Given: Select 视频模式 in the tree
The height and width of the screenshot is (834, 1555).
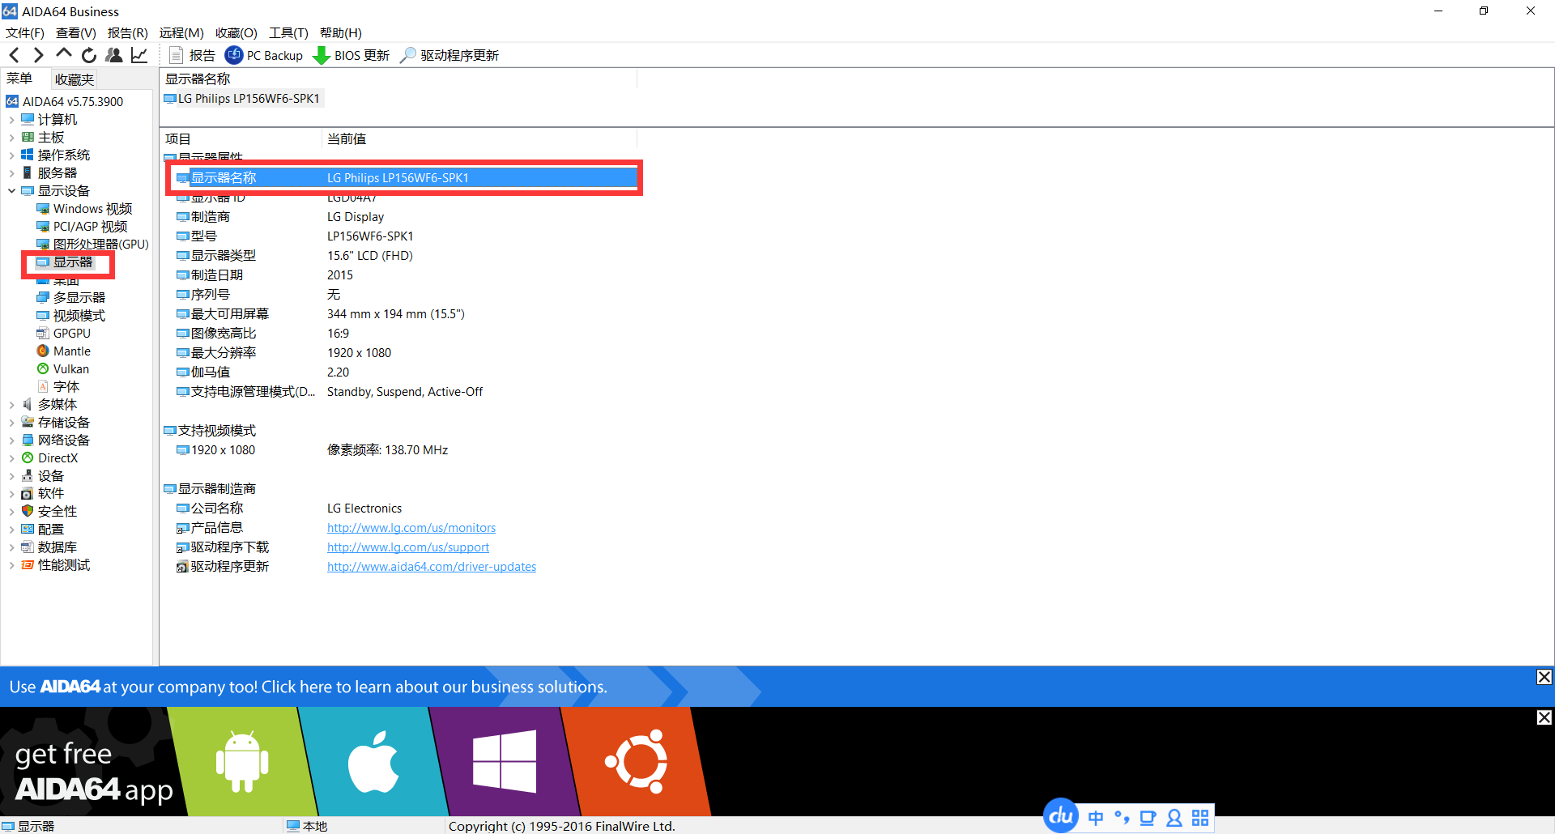Looking at the screenshot, I should point(71,316).
